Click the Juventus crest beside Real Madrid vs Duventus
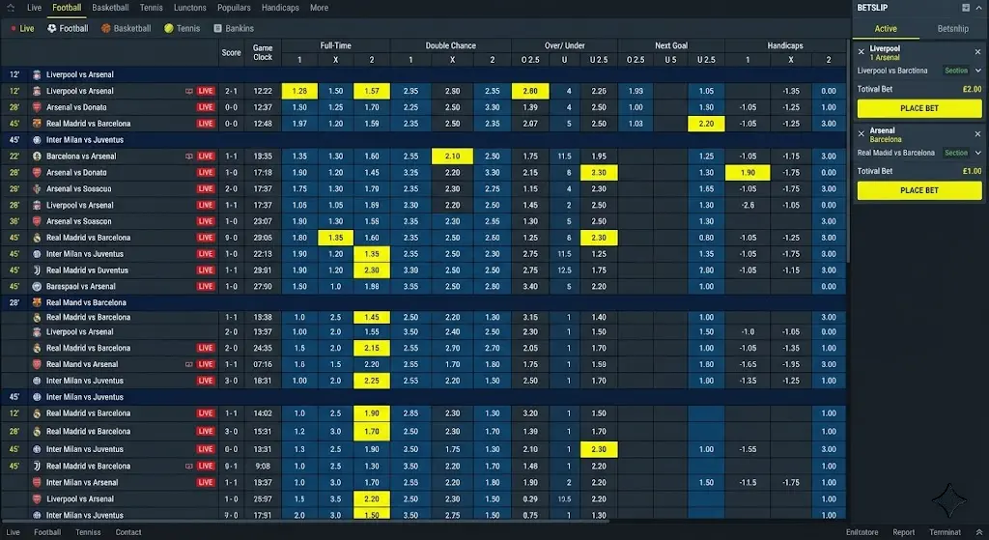This screenshot has height=540, width=989. tap(37, 270)
